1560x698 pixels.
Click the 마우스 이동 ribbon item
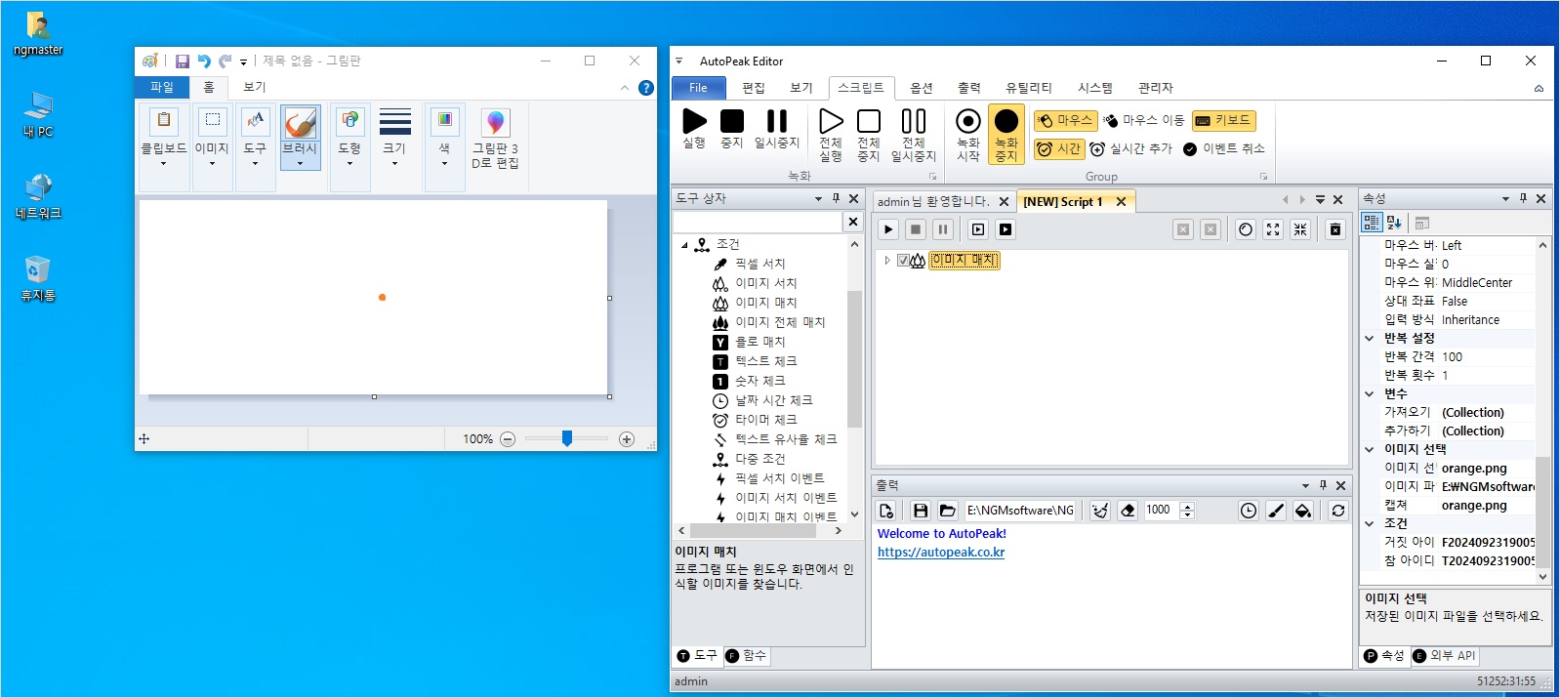pos(1143,120)
